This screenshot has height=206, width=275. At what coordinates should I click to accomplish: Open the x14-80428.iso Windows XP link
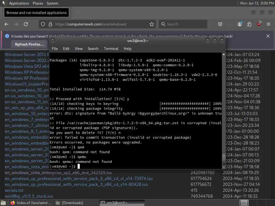tap(76, 185)
